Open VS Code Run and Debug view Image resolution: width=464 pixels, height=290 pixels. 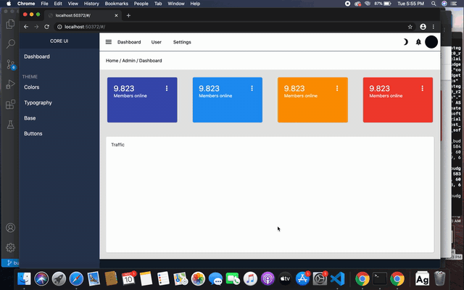pyautogui.click(x=10, y=84)
